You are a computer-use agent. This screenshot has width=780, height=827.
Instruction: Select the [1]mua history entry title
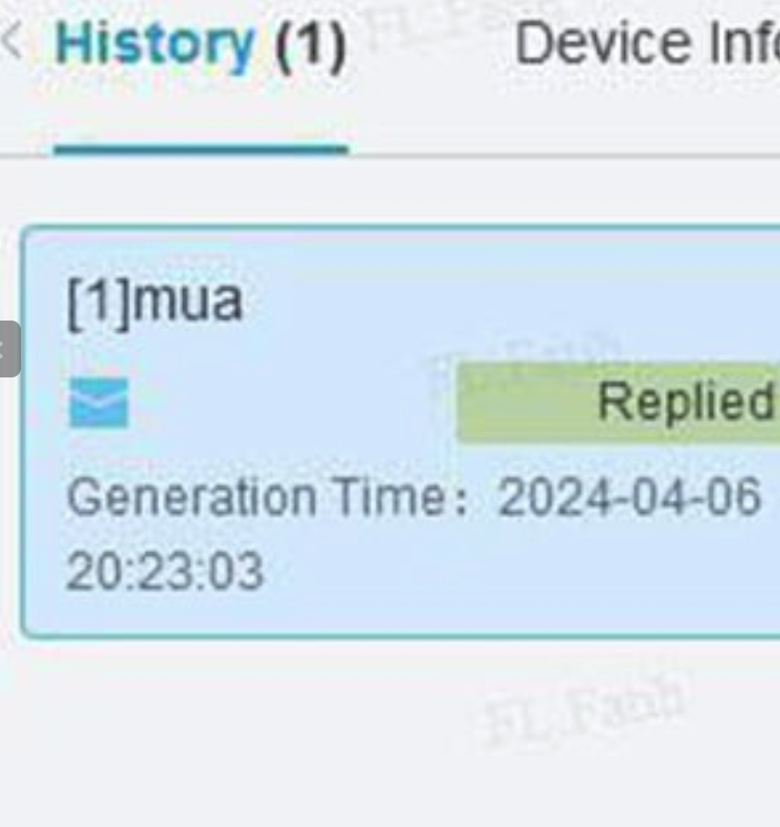click(x=155, y=302)
